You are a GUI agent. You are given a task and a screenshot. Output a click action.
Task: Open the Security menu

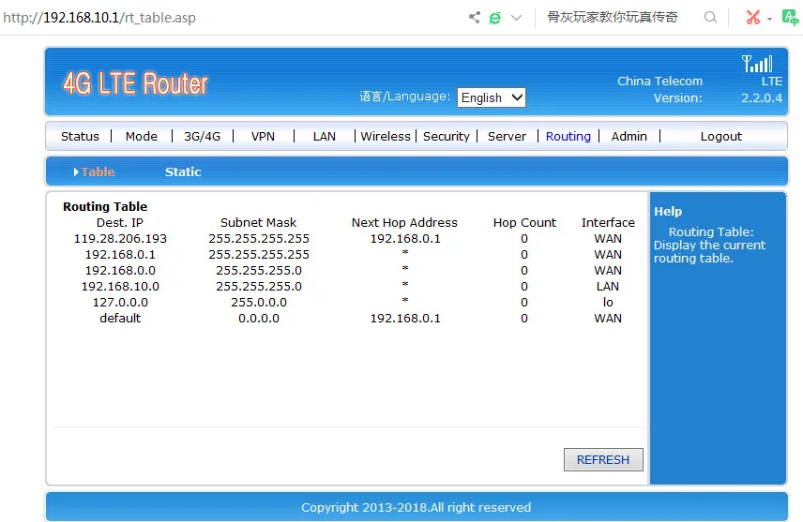pyautogui.click(x=446, y=136)
